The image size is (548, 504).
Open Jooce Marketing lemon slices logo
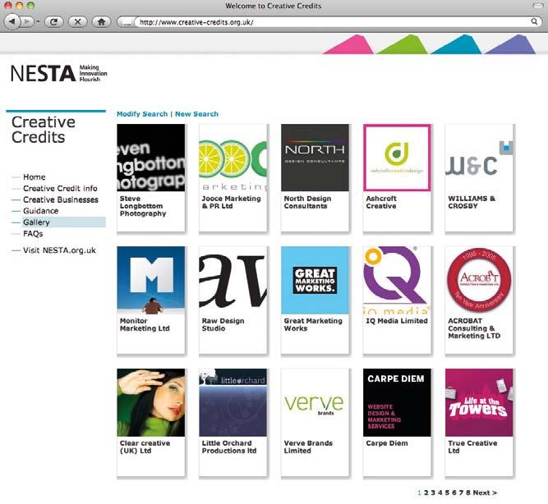click(x=233, y=158)
